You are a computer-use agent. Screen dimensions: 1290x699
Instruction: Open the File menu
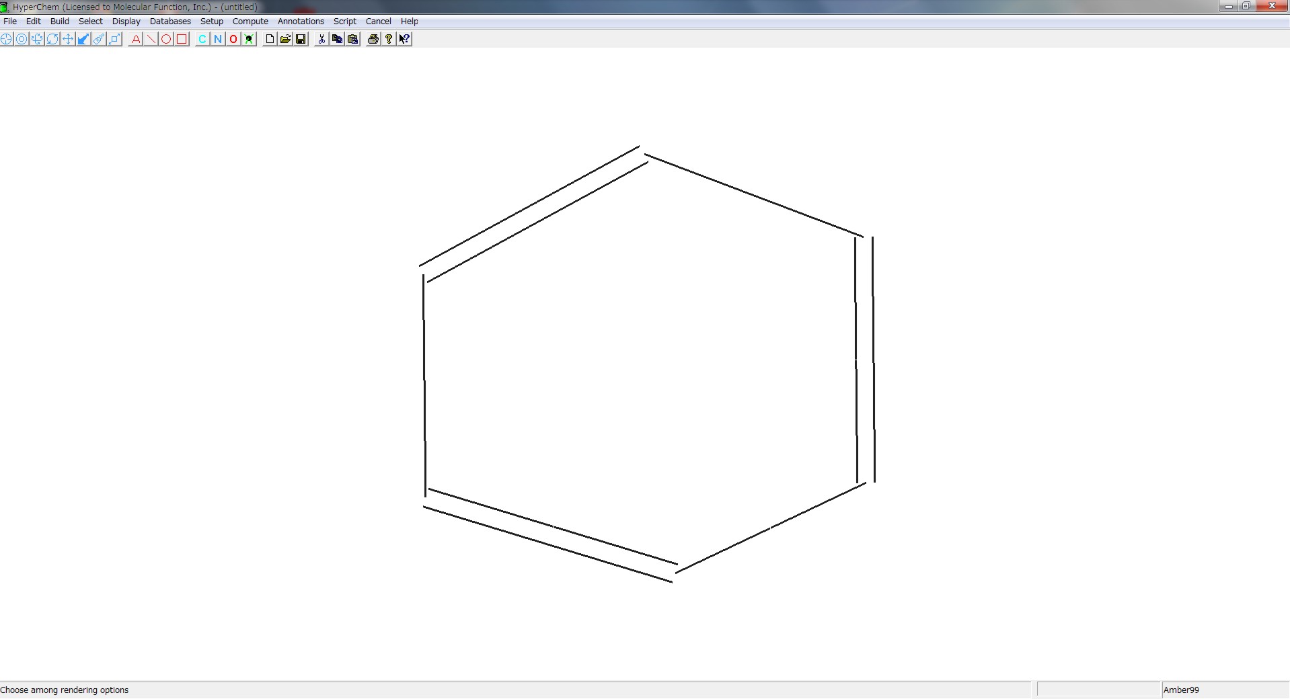[x=10, y=22]
